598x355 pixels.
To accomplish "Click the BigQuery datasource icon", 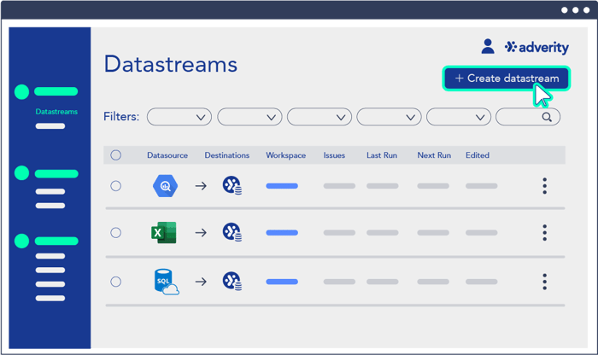I will click(165, 186).
